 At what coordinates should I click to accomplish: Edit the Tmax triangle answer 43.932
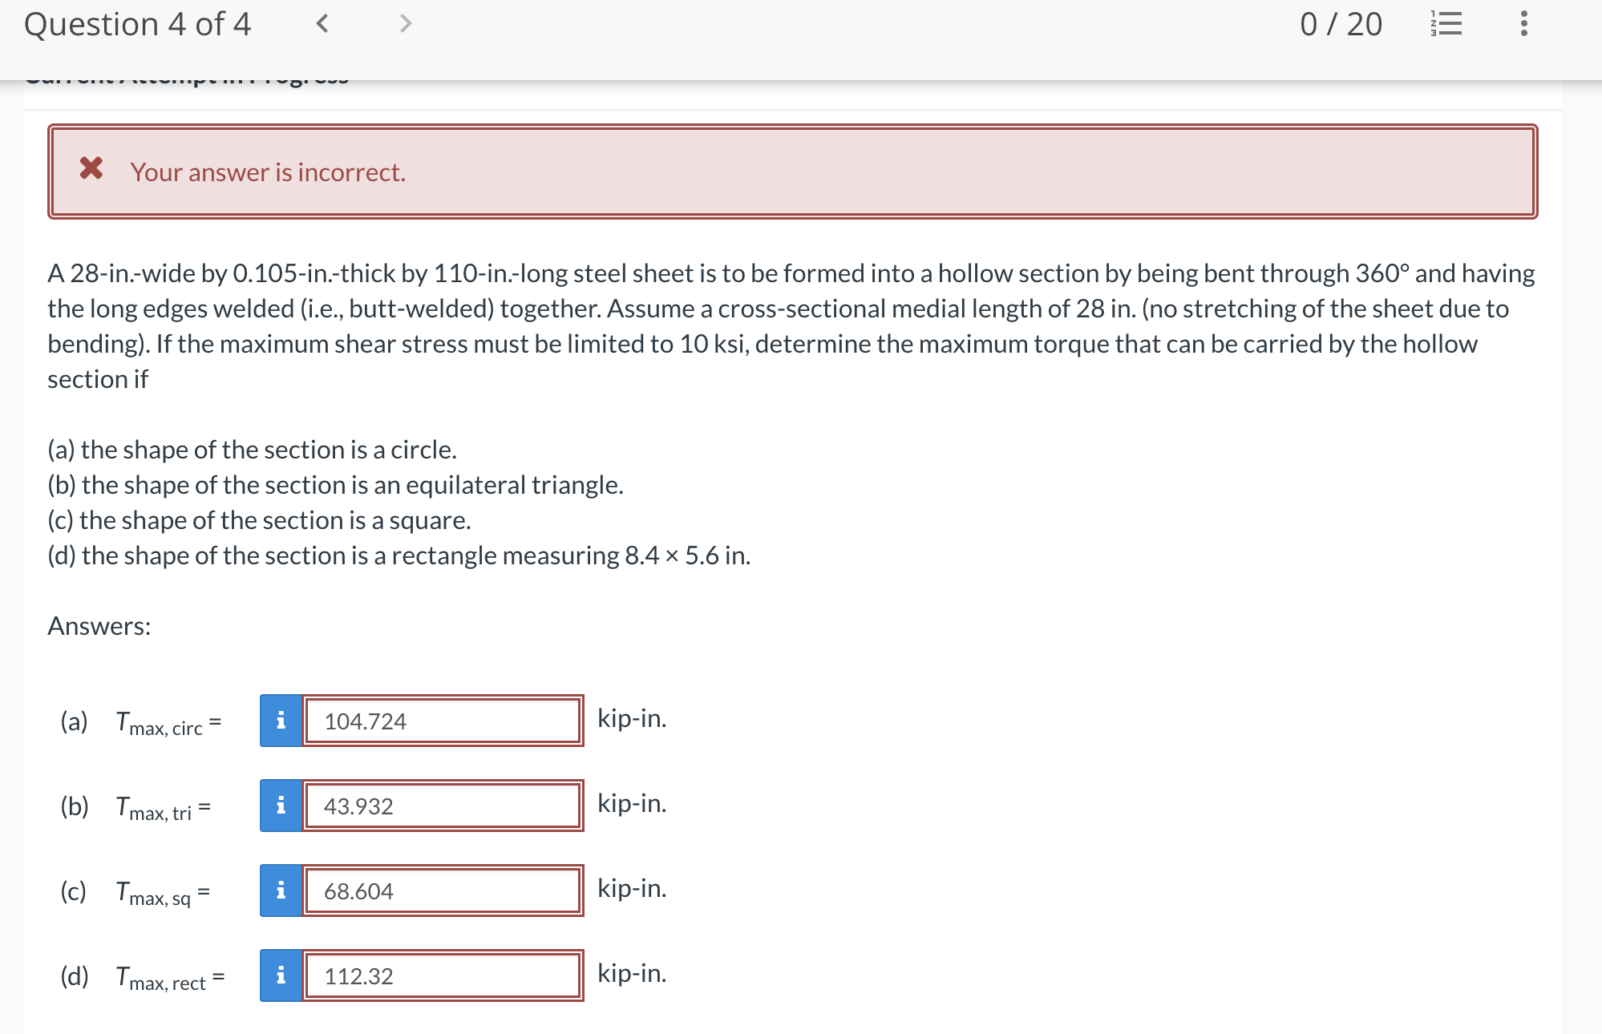(443, 806)
